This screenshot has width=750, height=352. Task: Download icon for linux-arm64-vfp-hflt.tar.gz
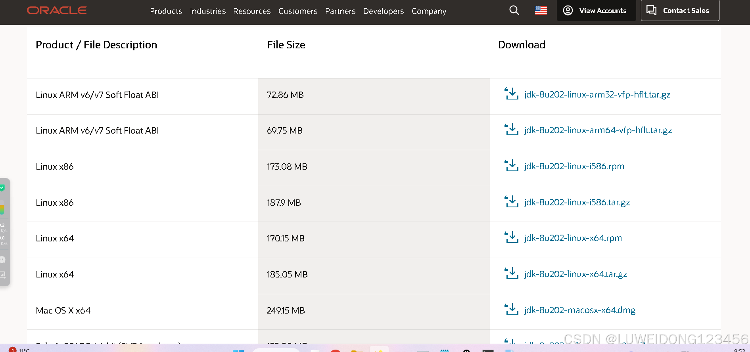(x=511, y=130)
